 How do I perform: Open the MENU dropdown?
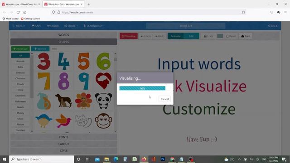coord(19,26)
